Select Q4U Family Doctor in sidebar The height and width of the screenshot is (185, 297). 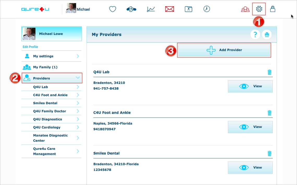[51, 111]
